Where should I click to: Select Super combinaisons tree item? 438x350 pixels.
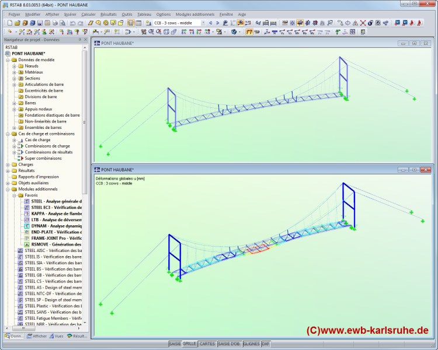[x=43, y=158]
